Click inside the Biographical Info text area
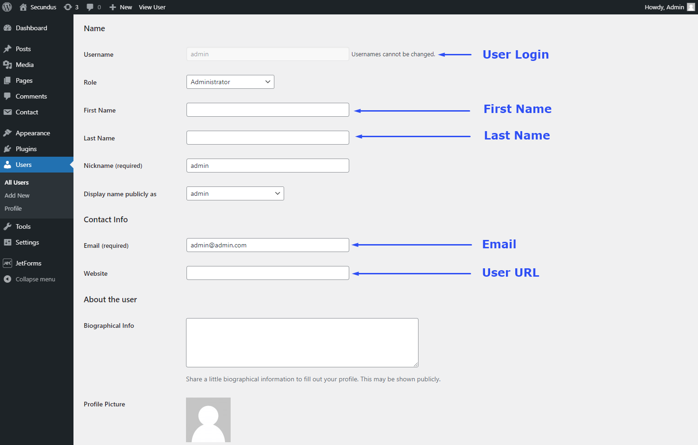This screenshot has width=698, height=445. tap(302, 342)
